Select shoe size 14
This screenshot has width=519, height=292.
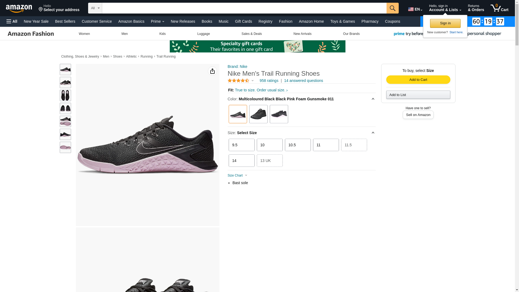coord(241,161)
